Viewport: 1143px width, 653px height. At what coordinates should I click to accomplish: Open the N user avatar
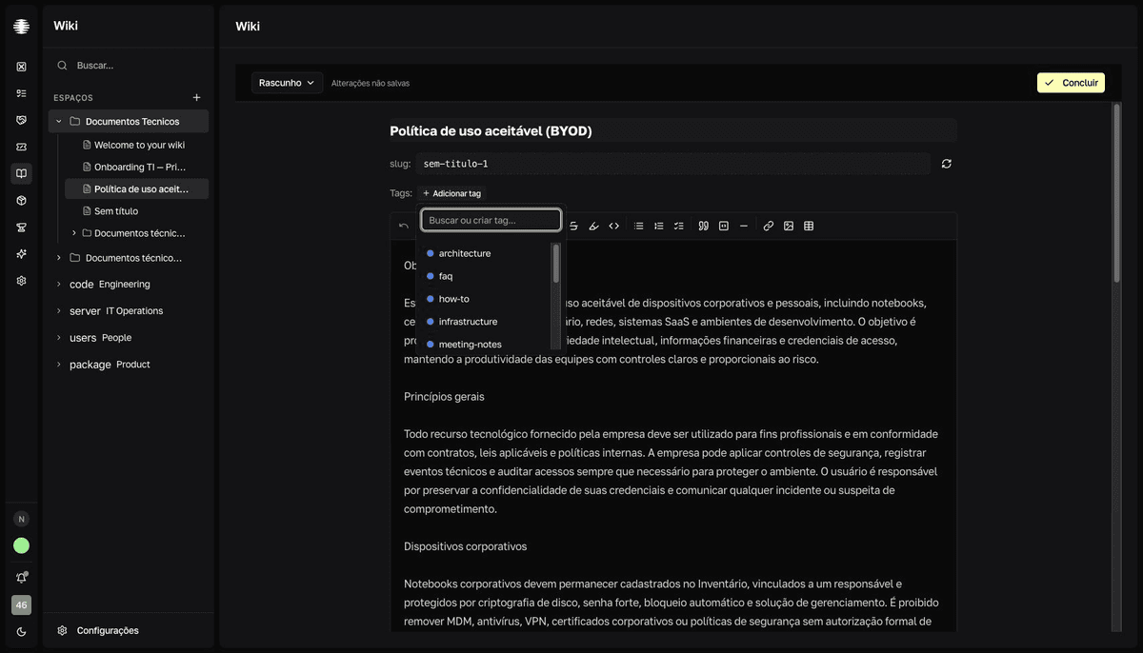tap(21, 519)
